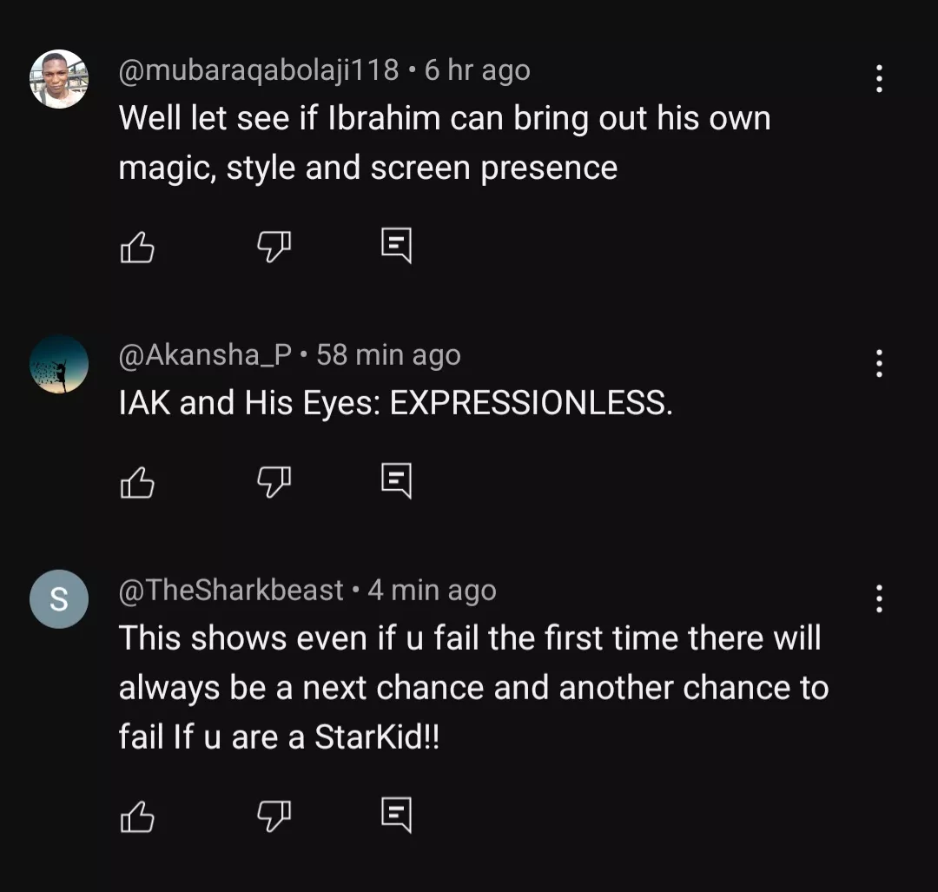Like Akansha_P's EXPRESSIONLESS comment
The width and height of the screenshot is (938, 892).
click(x=136, y=481)
